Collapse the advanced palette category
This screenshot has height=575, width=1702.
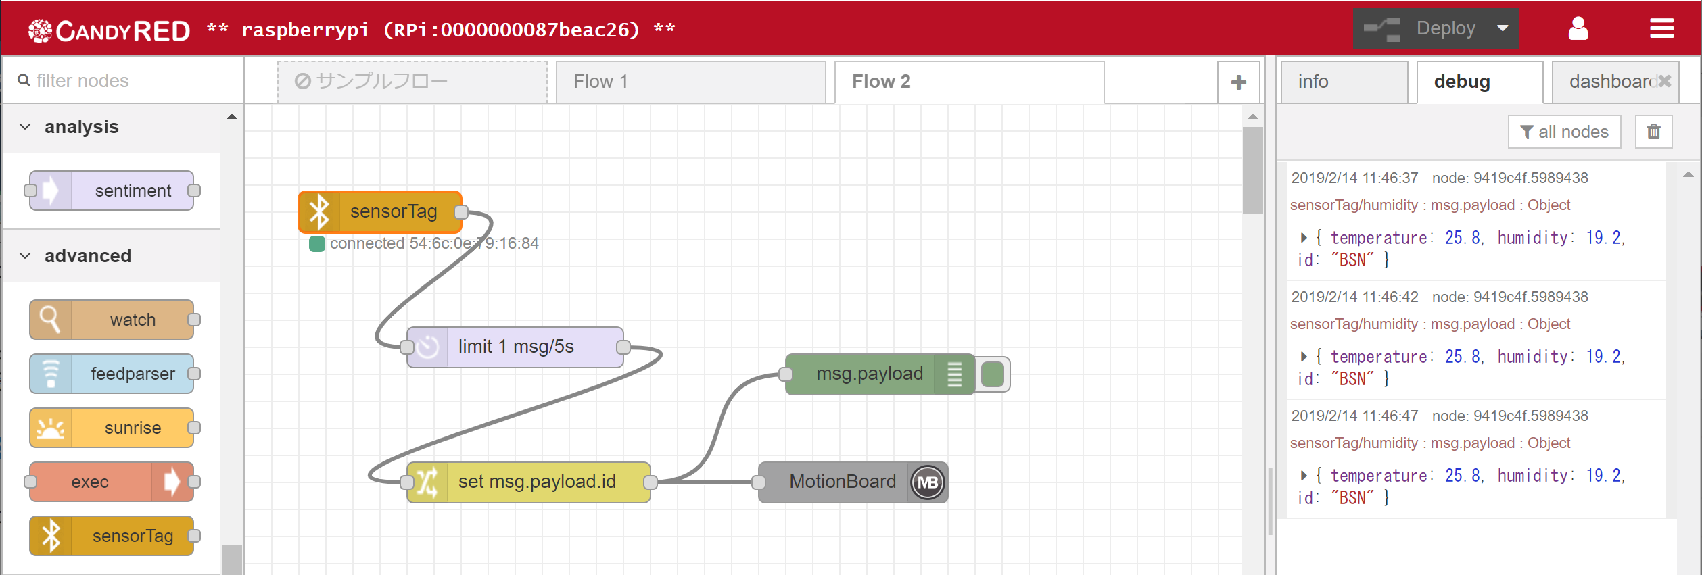coord(25,256)
